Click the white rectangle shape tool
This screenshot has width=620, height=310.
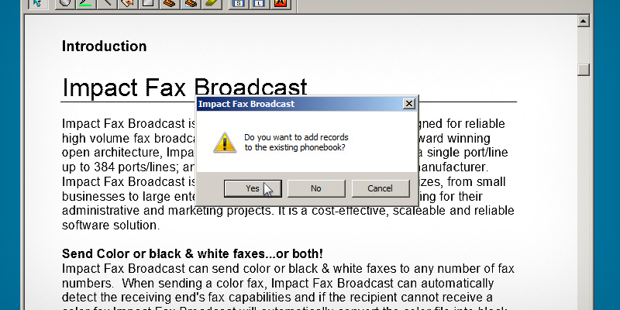coord(146,3)
